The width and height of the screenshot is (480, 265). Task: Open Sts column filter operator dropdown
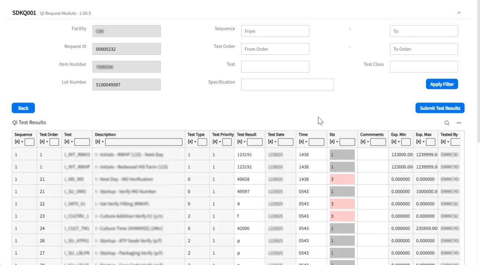coord(334,142)
